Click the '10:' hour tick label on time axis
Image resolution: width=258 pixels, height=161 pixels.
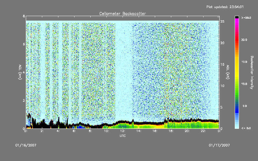107,131
